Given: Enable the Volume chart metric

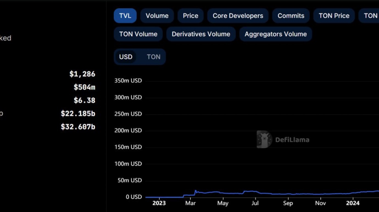Looking at the screenshot, I should 157,16.
